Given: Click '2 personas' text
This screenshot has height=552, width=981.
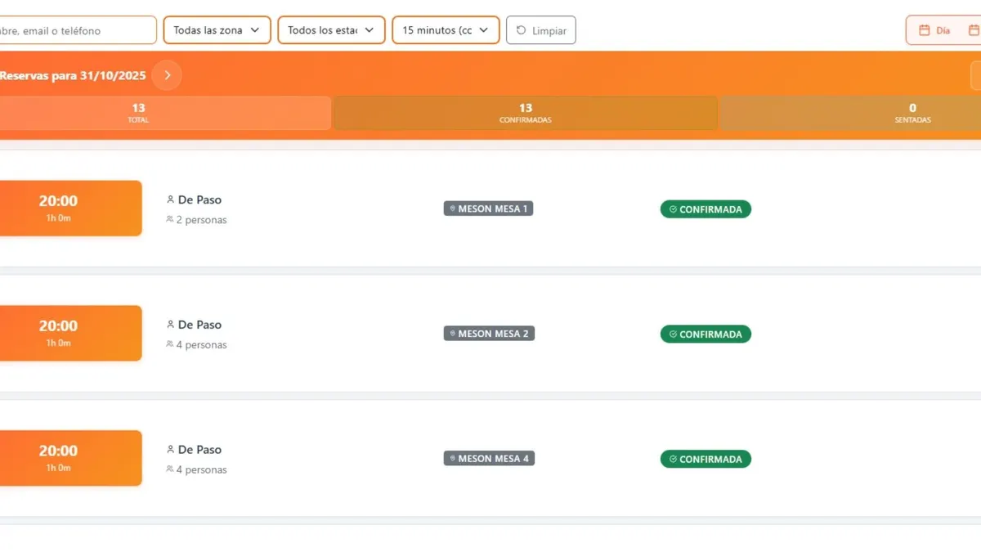Looking at the screenshot, I should tap(202, 220).
